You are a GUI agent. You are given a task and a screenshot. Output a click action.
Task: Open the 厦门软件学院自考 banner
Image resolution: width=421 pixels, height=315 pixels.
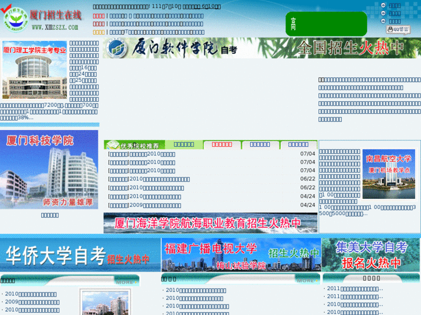(262, 48)
